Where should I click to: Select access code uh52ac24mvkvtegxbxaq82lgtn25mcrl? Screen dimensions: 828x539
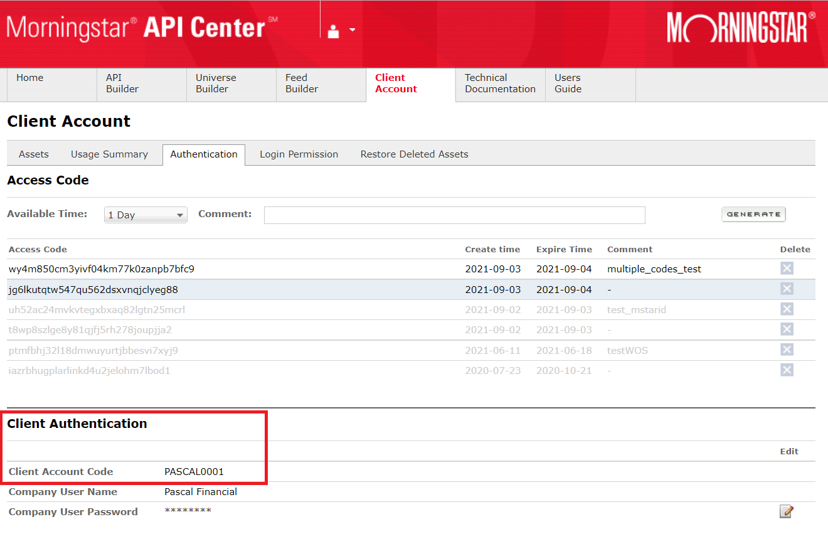tap(97, 310)
